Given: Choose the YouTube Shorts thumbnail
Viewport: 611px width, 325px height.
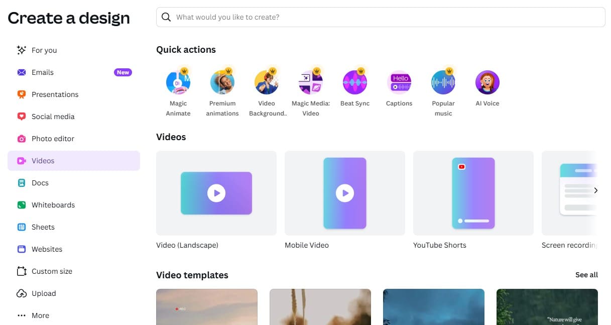Looking at the screenshot, I should coord(473,193).
